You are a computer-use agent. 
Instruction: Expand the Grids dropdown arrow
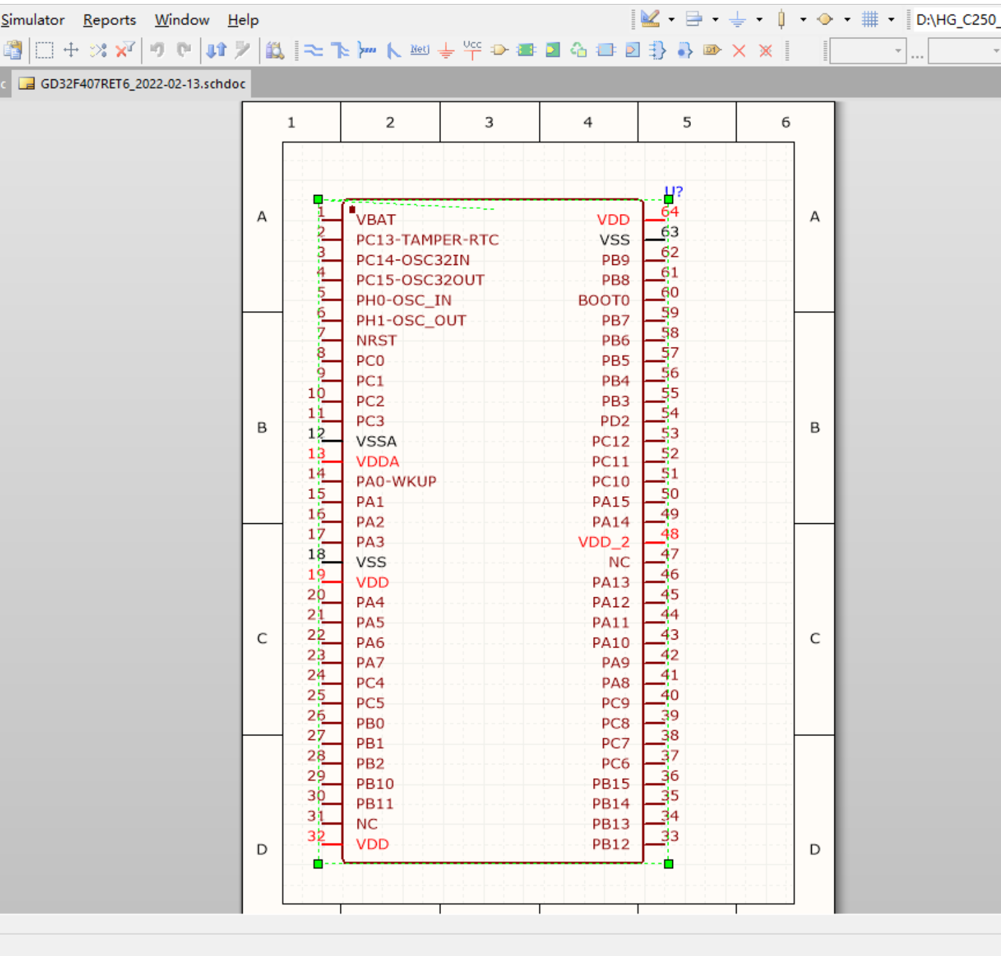pyautogui.click(x=891, y=20)
